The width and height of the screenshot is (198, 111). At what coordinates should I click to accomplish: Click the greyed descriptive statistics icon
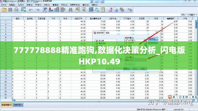pos(63,10)
